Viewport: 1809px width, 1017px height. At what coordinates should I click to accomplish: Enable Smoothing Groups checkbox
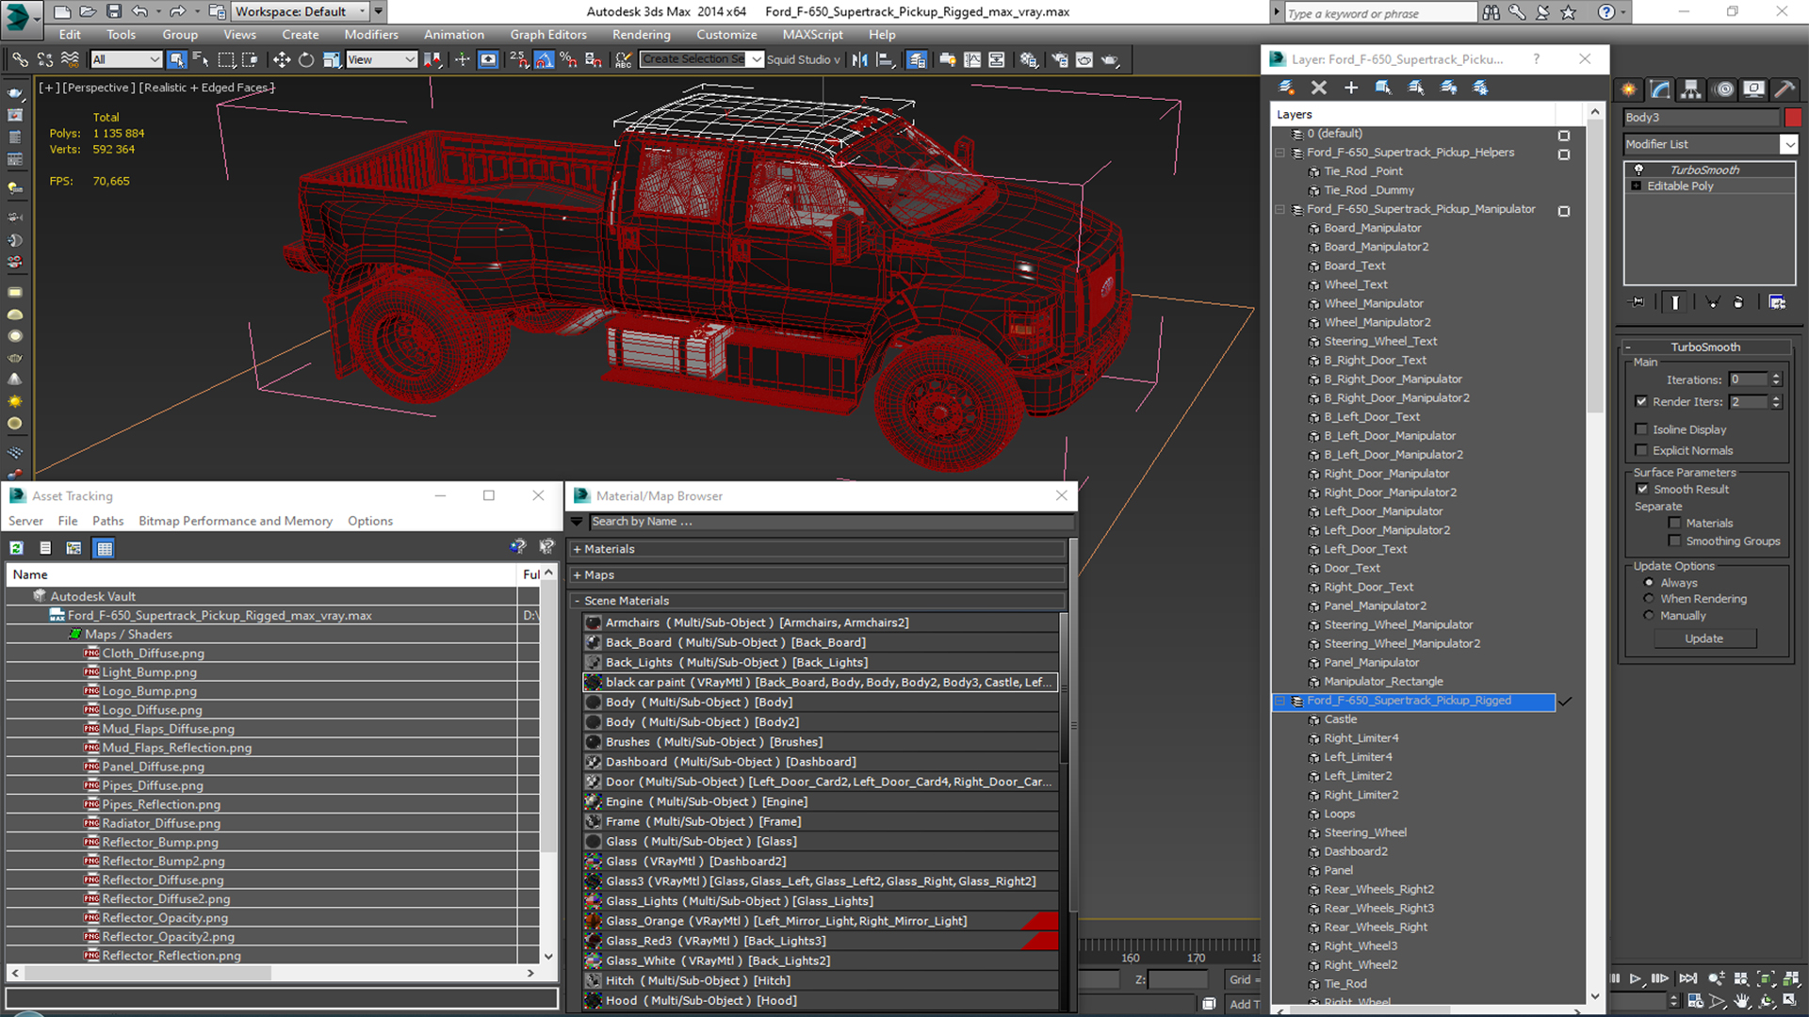(1674, 541)
